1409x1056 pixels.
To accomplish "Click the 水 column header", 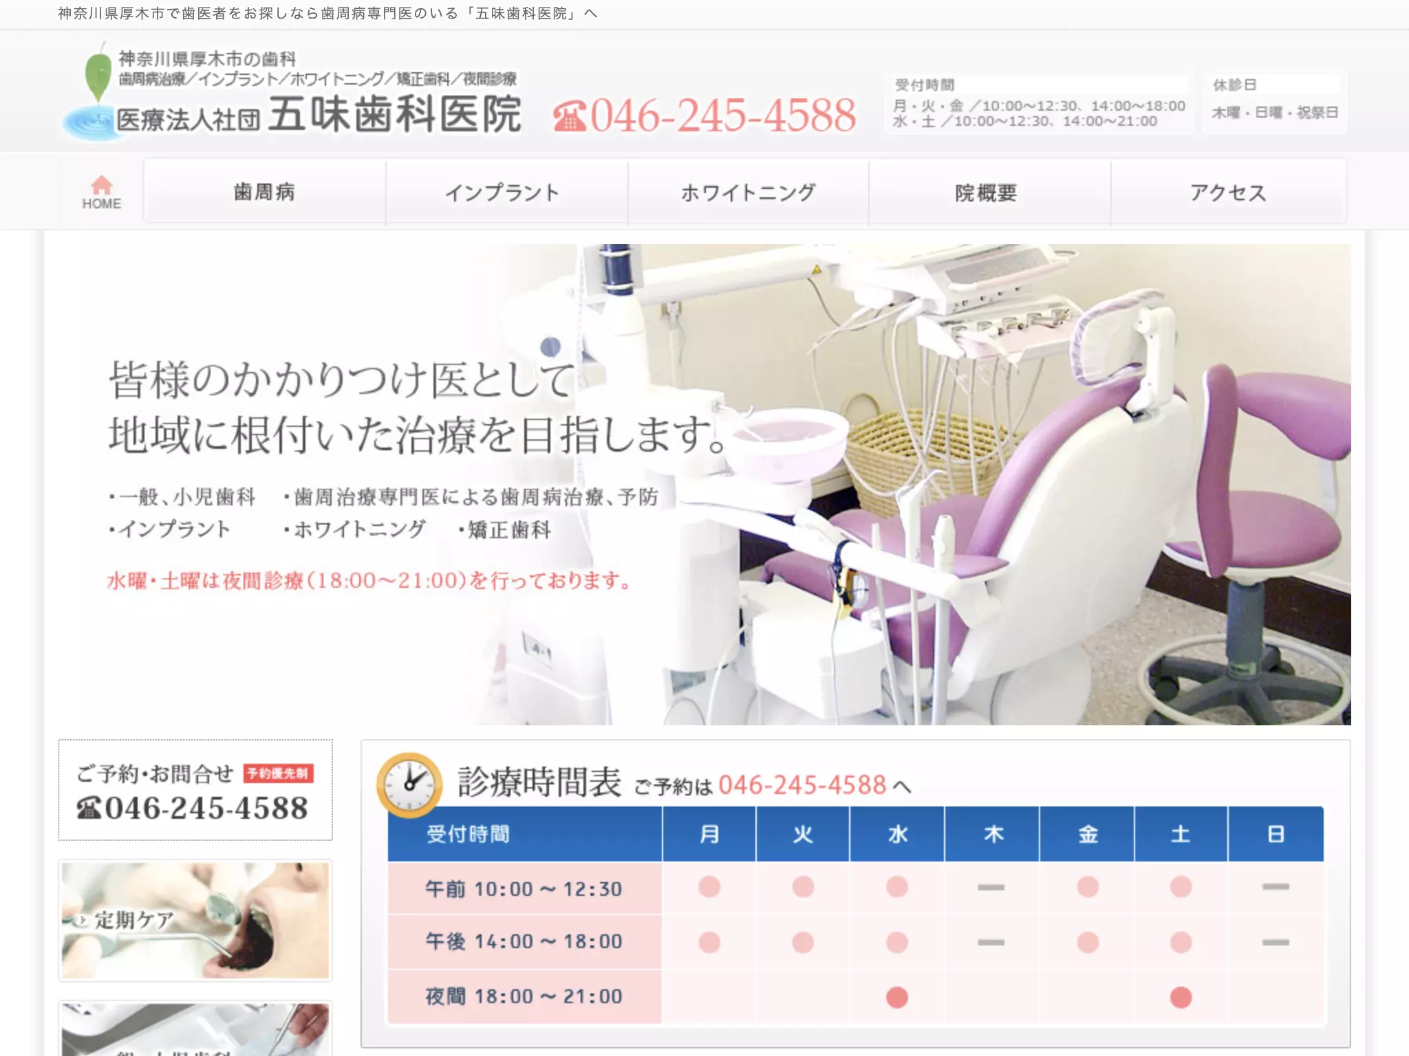I will (897, 834).
